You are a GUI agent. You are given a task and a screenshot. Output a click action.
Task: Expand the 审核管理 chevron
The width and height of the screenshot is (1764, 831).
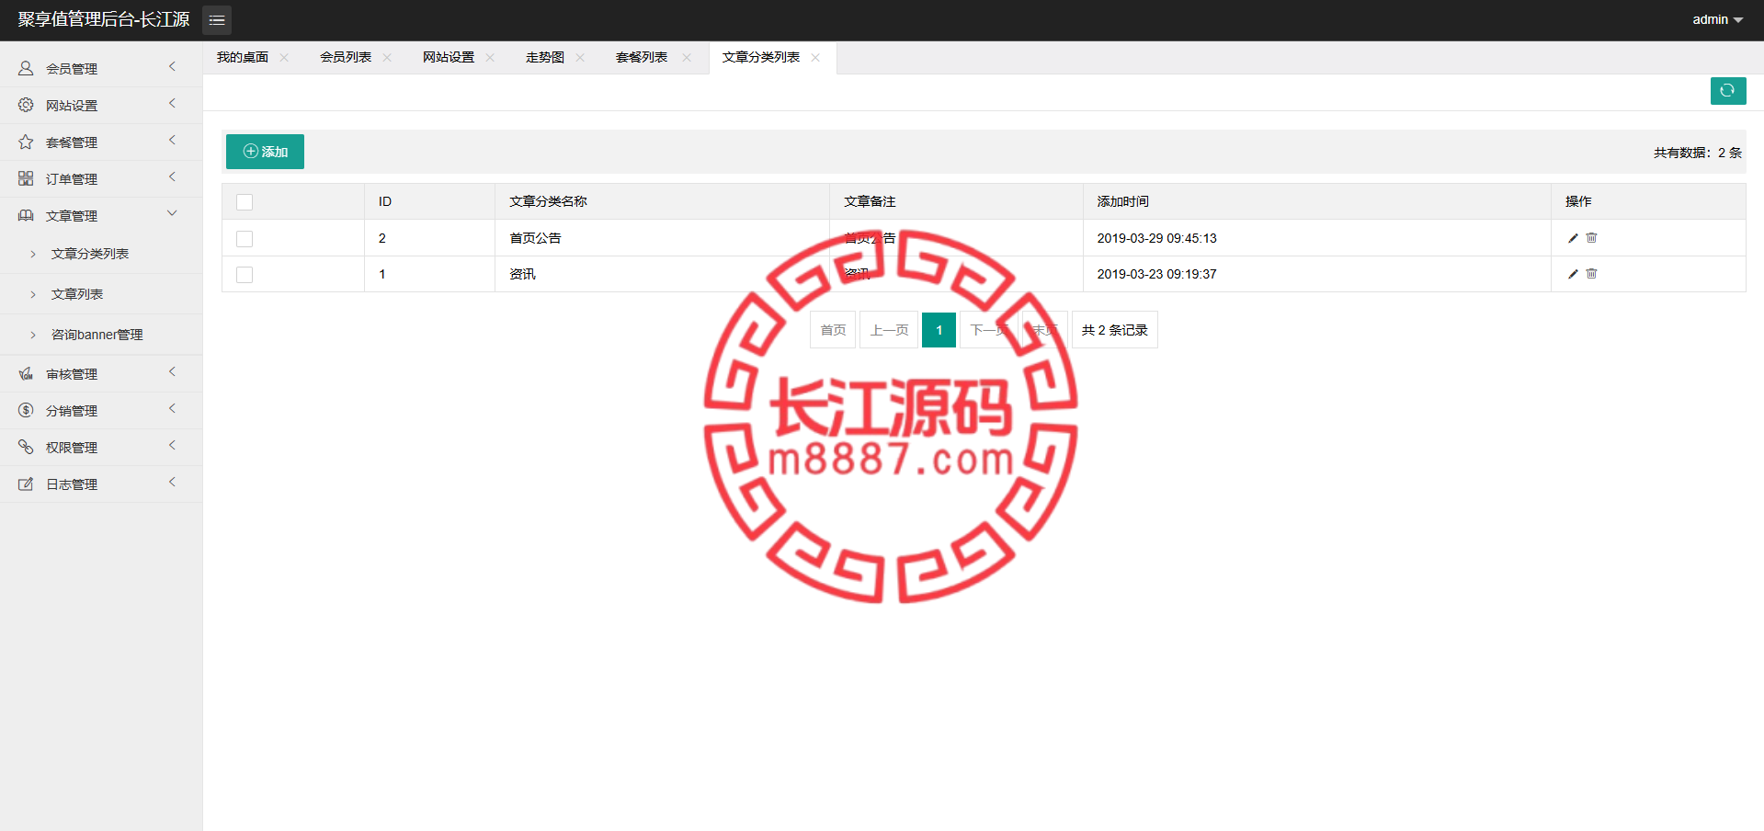172,372
